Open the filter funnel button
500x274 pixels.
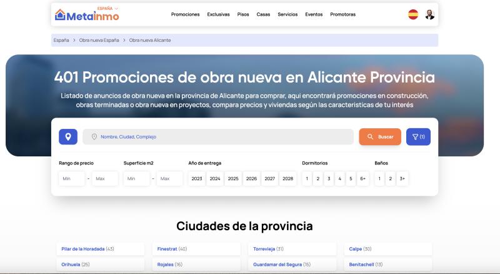[418, 136]
